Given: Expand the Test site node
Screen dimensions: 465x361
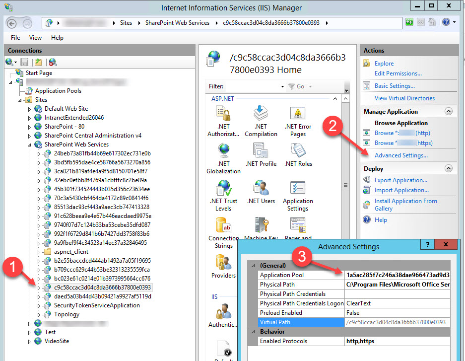Looking at the screenshot, I should pyautogui.click(x=29, y=332).
